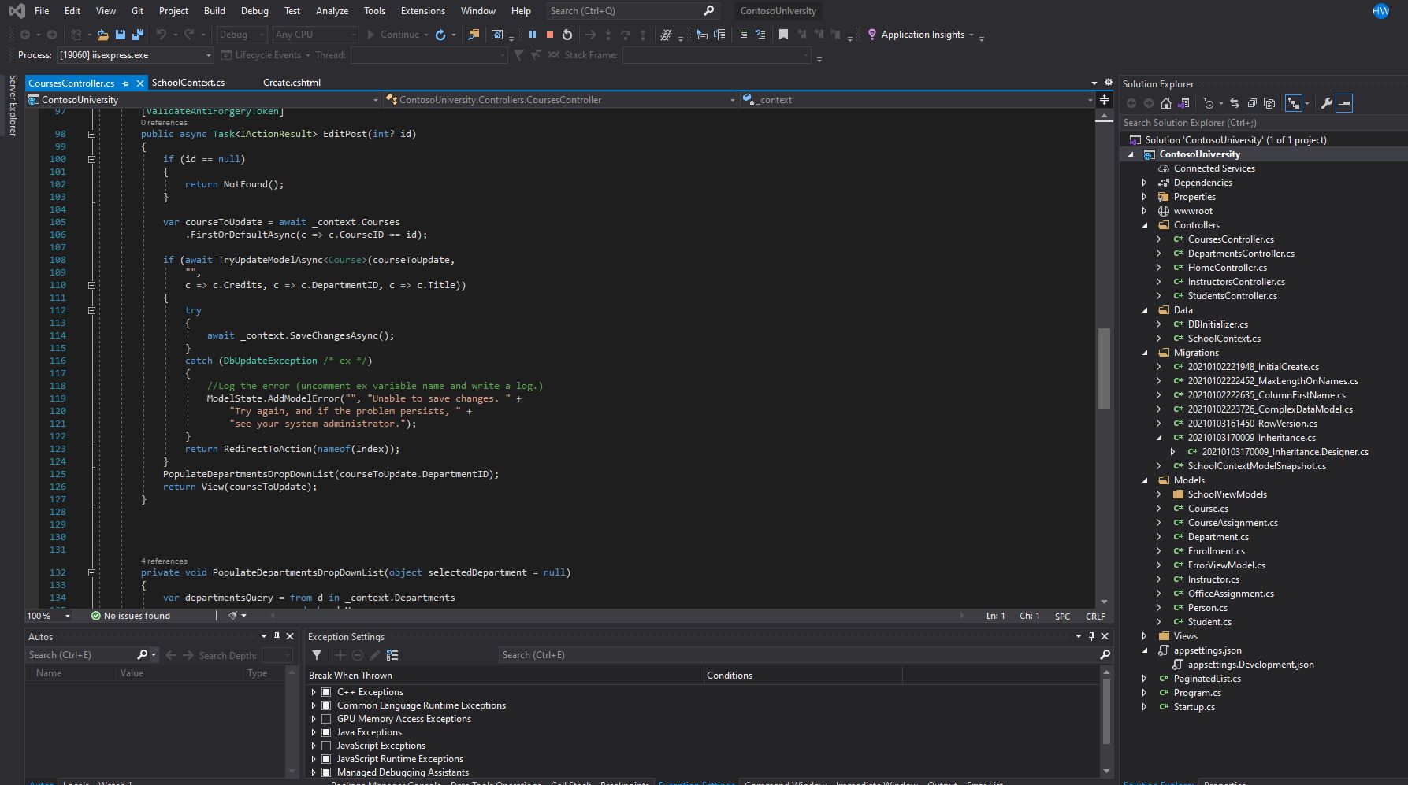The height and width of the screenshot is (785, 1408).
Task: Check the C++ Exceptions checkbox
Action: point(326,692)
